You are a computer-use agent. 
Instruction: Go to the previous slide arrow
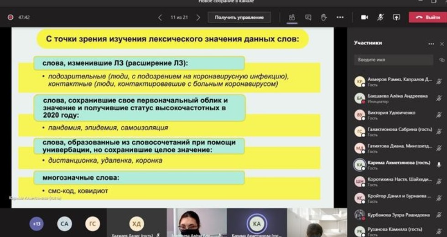(160, 17)
